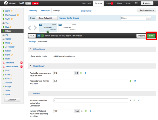Click undo icon for RegionServers maximum Xmn value
Image resolution: width=158 pixels, height=120 pixels.
[x=85, y=73]
